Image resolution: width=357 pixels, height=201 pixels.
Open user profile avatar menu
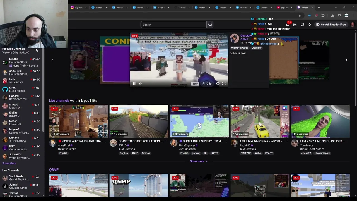click(x=352, y=25)
